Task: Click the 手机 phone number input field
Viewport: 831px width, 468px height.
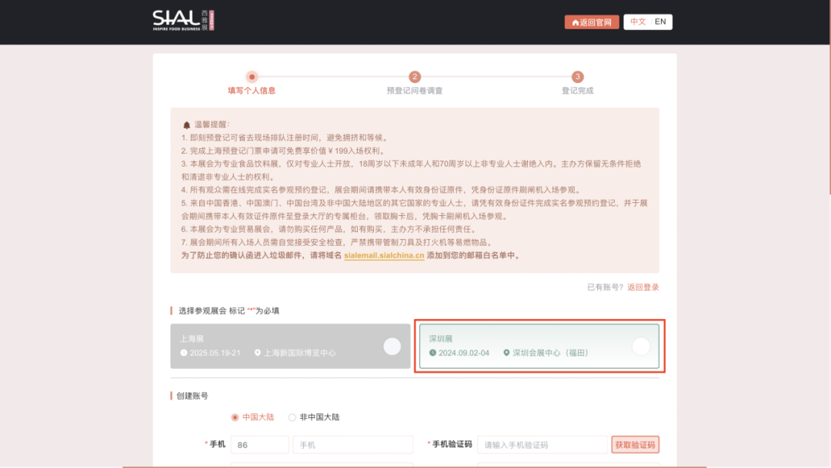Action: pyautogui.click(x=352, y=444)
